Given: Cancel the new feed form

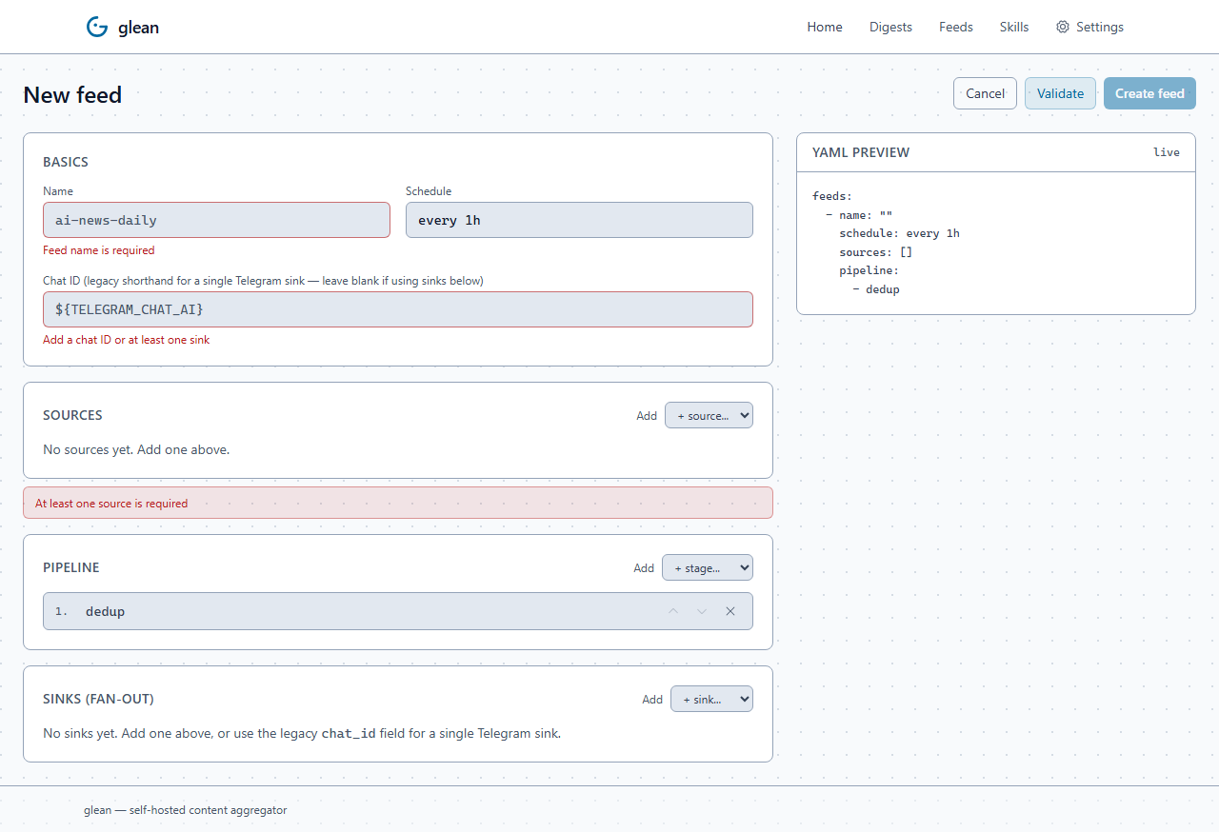Looking at the screenshot, I should 985,93.
